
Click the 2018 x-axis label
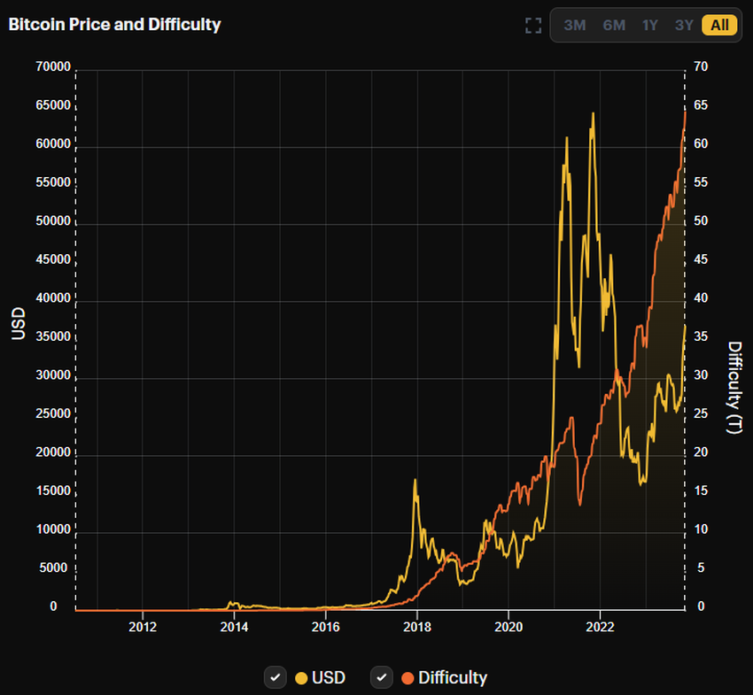point(417,627)
